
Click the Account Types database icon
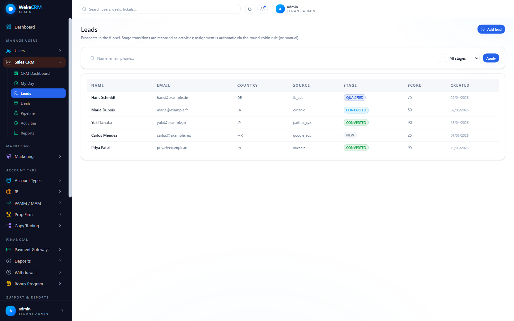coord(9,180)
